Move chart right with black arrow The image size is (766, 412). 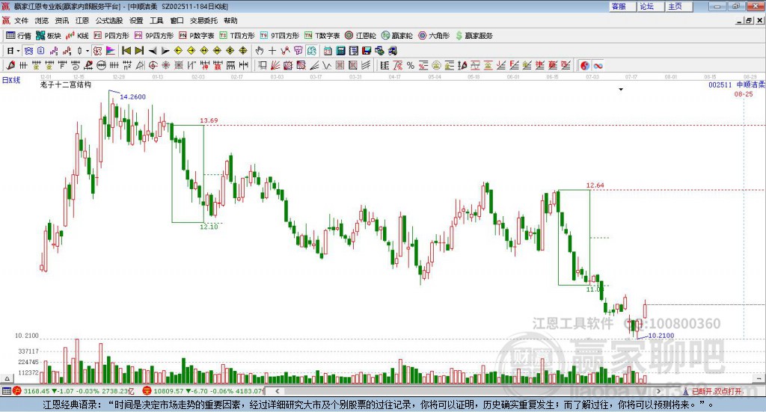click(165, 51)
